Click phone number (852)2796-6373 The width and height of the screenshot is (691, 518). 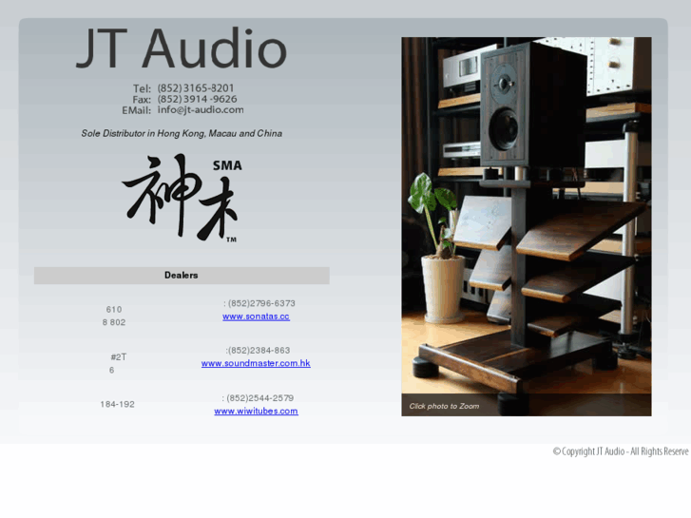click(x=261, y=303)
